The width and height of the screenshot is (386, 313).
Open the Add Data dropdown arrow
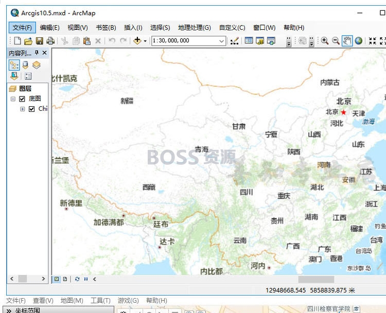click(145, 41)
